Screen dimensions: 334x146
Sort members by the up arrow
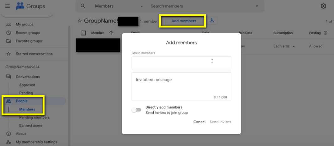tap(111, 33)
